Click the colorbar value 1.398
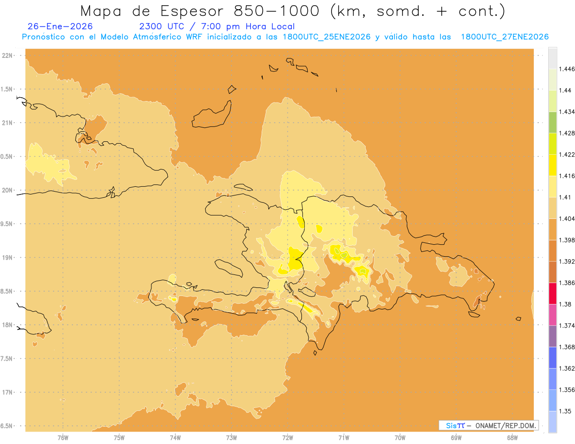 [567, 240]
